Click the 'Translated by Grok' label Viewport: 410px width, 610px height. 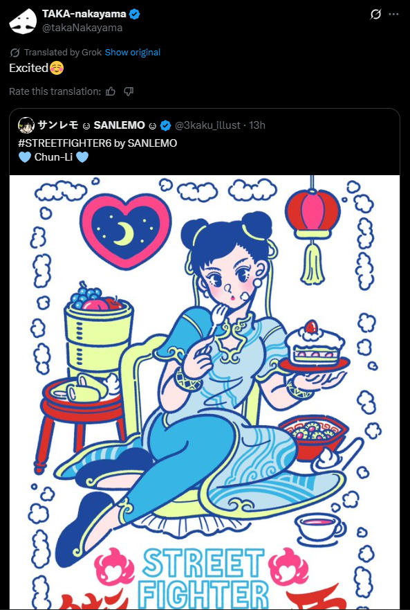pos(63,52)
